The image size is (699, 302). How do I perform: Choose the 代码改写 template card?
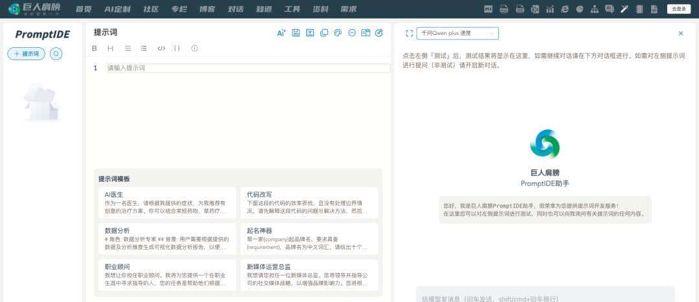[309, 202]
